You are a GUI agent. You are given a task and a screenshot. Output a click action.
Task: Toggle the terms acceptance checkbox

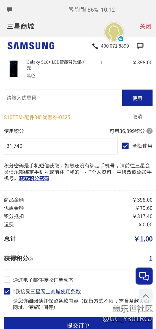(7, 291)
